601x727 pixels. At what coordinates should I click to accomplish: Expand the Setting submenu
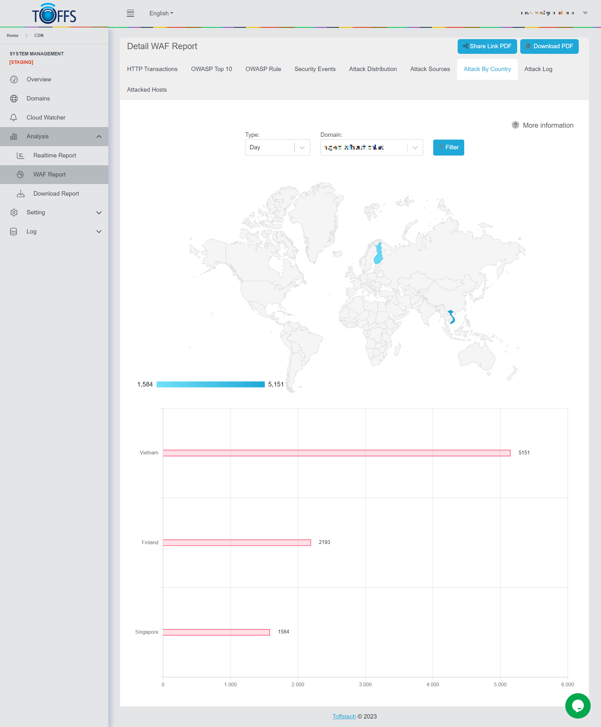click(99, 212)
